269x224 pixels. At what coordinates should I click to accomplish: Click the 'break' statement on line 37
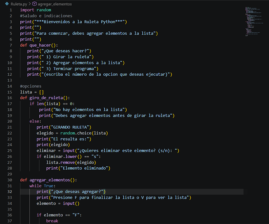click(x=52, y=221)
